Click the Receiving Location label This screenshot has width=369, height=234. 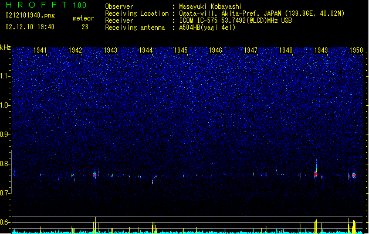click(x=137, y=13)
